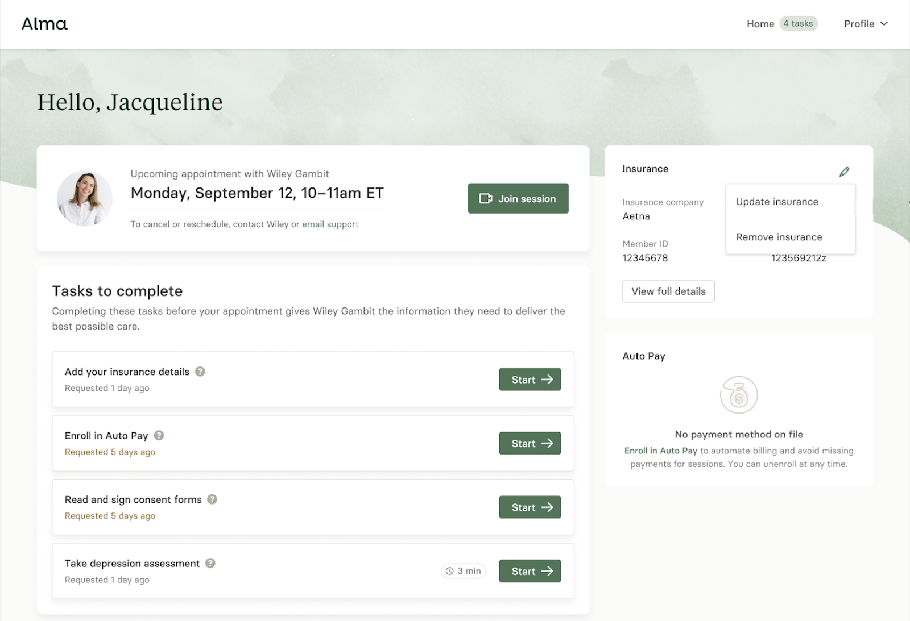Open help tooltip for Read and sign consent forms

pyautogui.click(x=212, y=499)
